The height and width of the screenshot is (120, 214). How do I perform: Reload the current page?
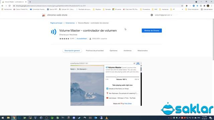[10, 6]
